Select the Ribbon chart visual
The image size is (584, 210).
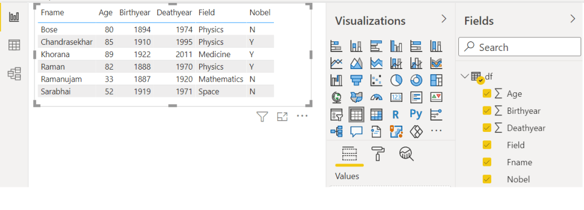(x=436, y=63)
